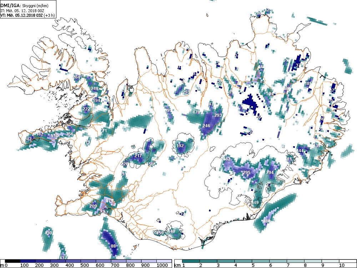Click the 293 visibility value on the map
Viewport: 357px width, 268px height.
point(218,115)
